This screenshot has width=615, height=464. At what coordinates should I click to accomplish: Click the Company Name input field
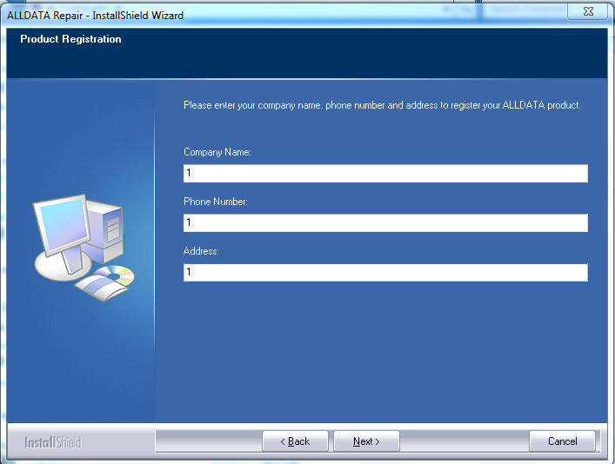[x=385, y=173]
